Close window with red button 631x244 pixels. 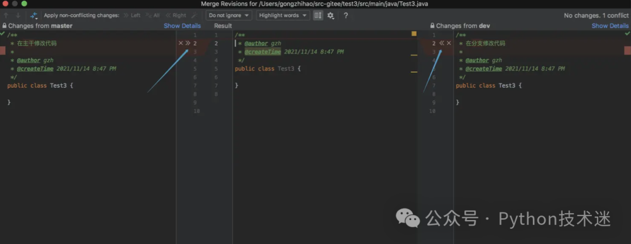[x=6, y=4]
